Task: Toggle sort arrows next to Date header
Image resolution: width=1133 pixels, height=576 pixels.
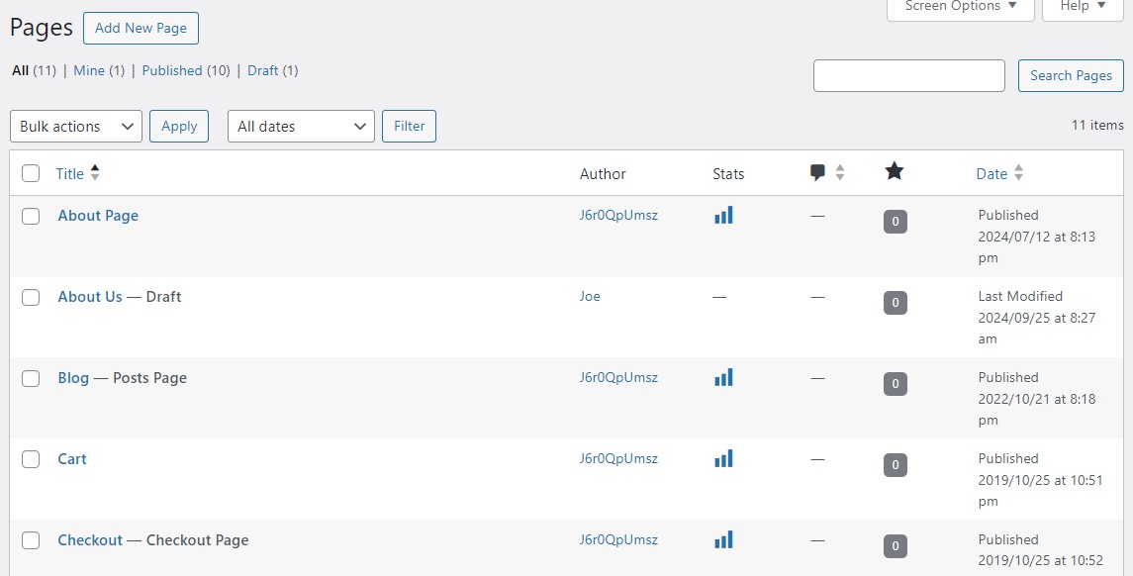Action: (1019, 173)
